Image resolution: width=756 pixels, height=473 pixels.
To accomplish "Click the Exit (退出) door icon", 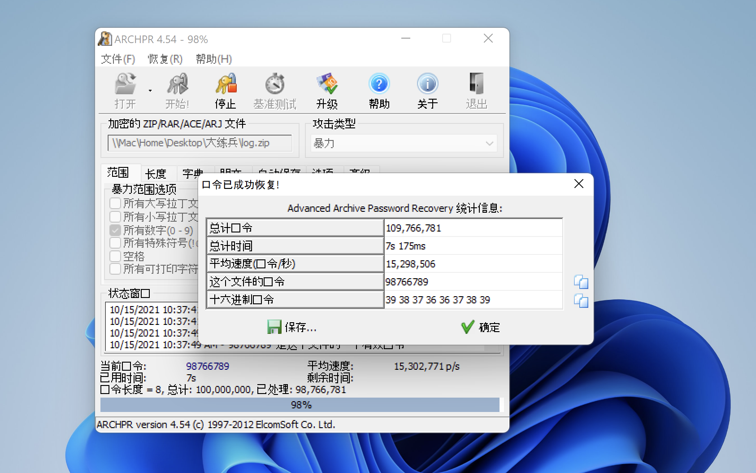I will coord(476,84).
